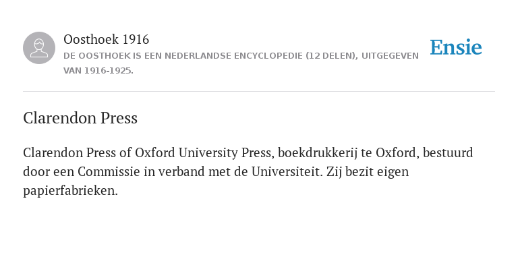The height and width of the screenshot is (259, 518).
Task: Select the word UITGEGEVEN in the subtitle
Action: [390, 56]
